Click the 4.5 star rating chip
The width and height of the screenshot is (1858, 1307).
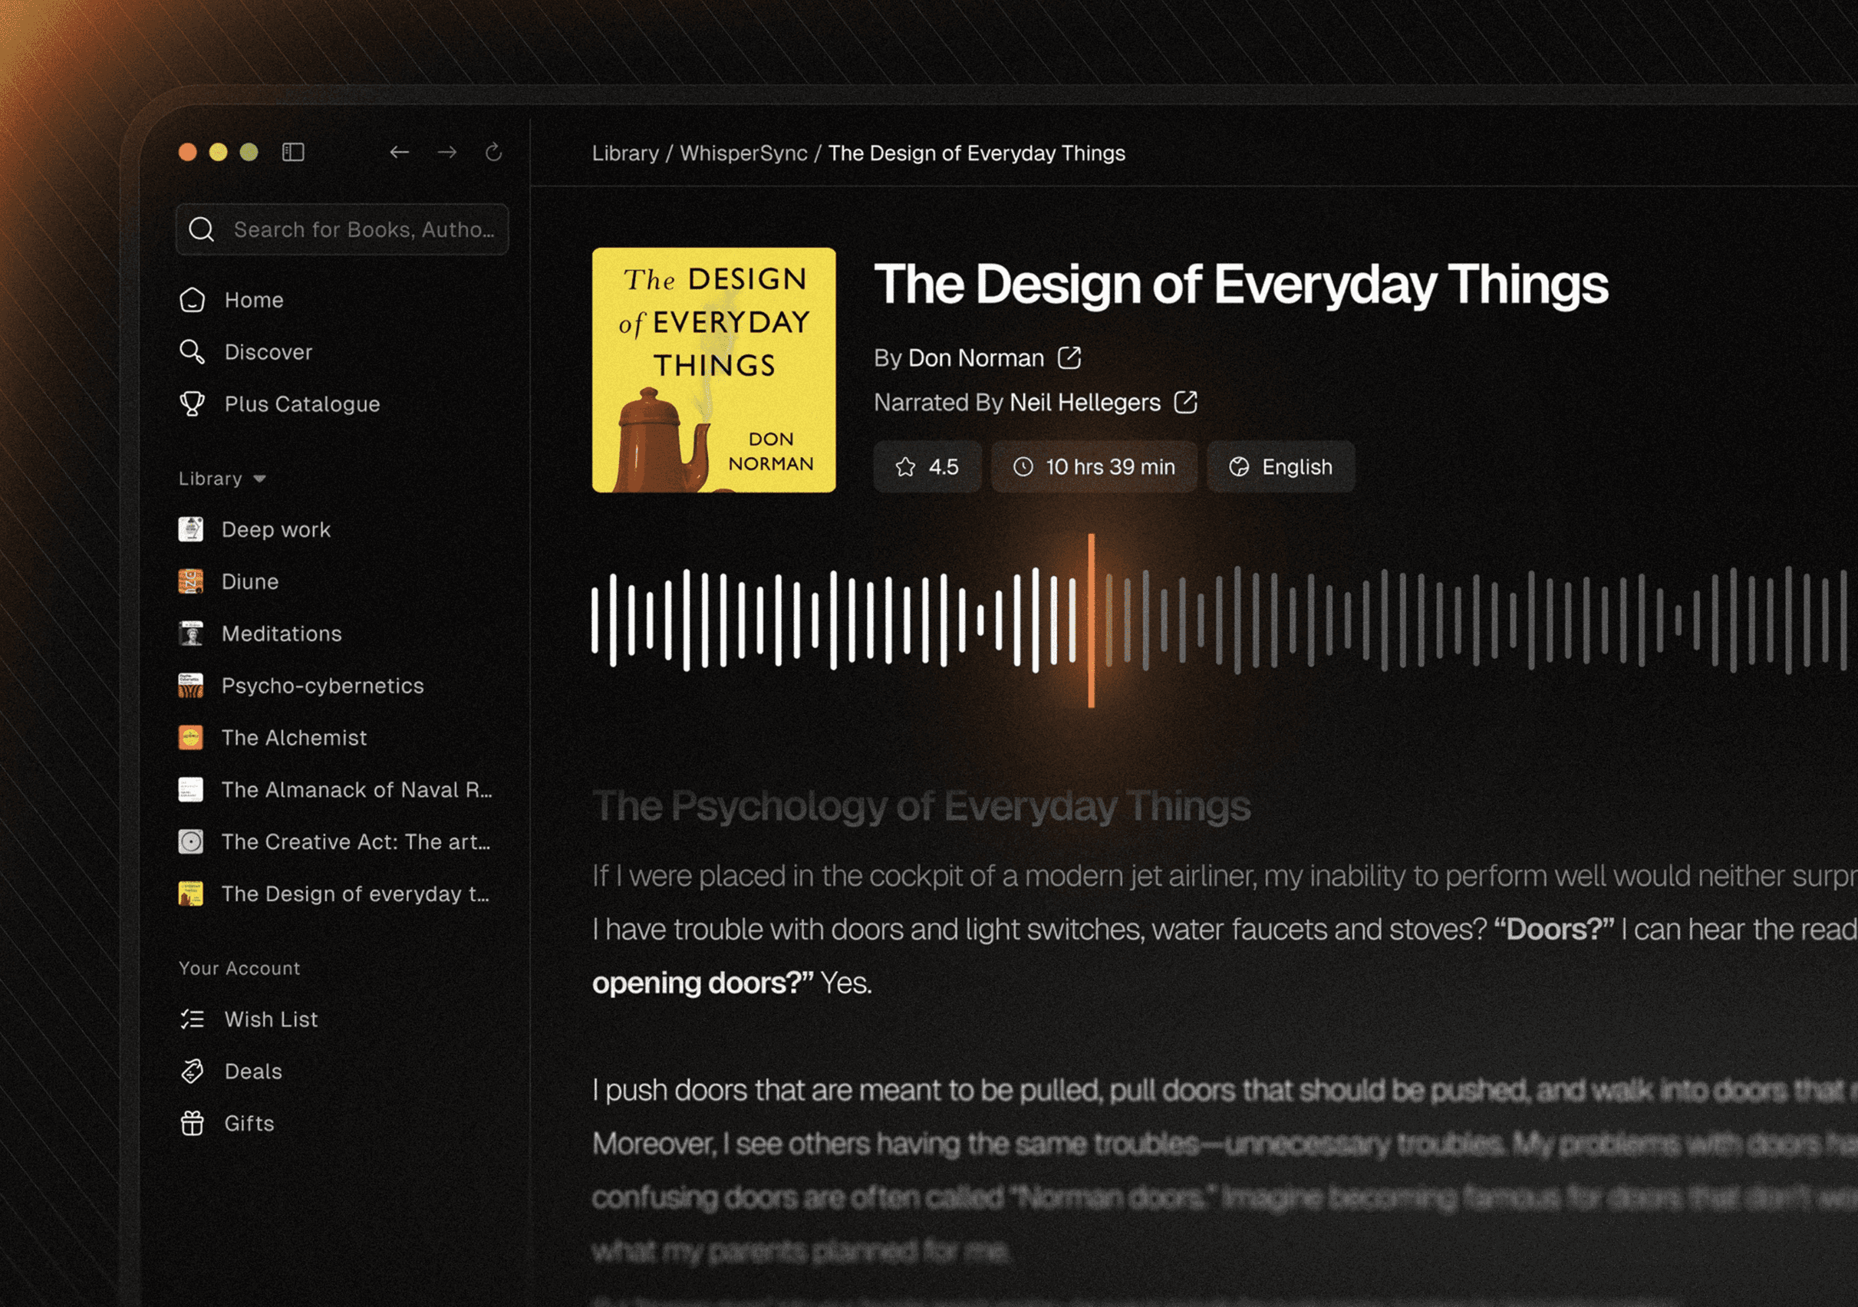[x=927, y=467]
